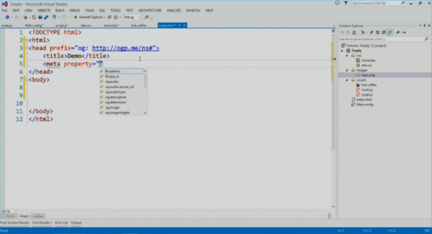This screenshot has width=432, height=234.
Task: Click the Save All icon
Action: (46, 17)
